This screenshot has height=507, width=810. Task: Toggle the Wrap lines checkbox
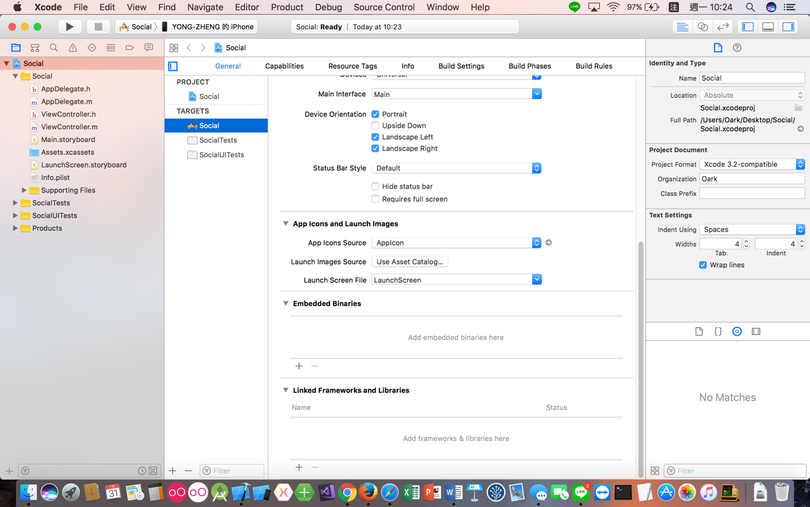pos(703,265)
